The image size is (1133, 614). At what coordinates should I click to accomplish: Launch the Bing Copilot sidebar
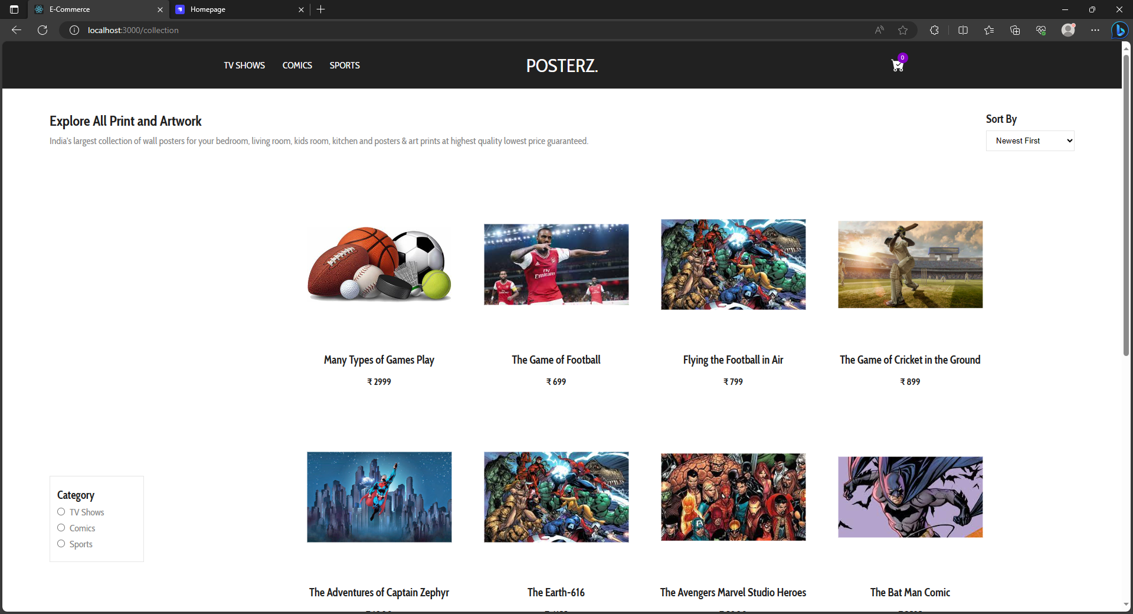pyautogui.click(x=1120, y=30)
